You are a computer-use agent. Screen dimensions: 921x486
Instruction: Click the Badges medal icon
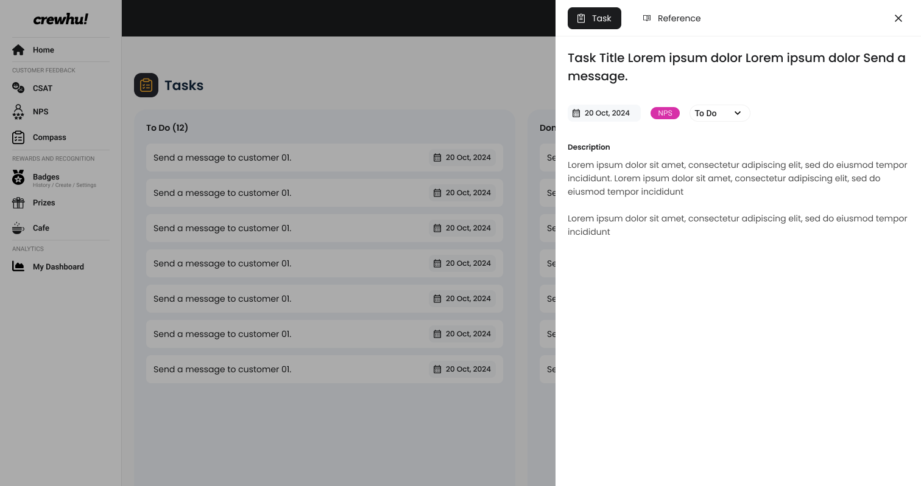[x=18, y=178]
